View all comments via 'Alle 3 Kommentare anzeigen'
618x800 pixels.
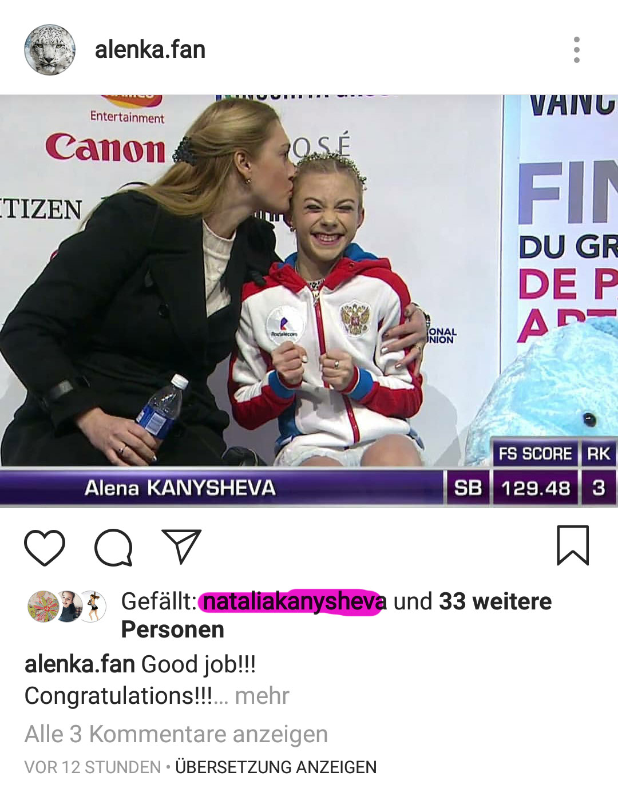pyautogui.click(x=176, y=734)
